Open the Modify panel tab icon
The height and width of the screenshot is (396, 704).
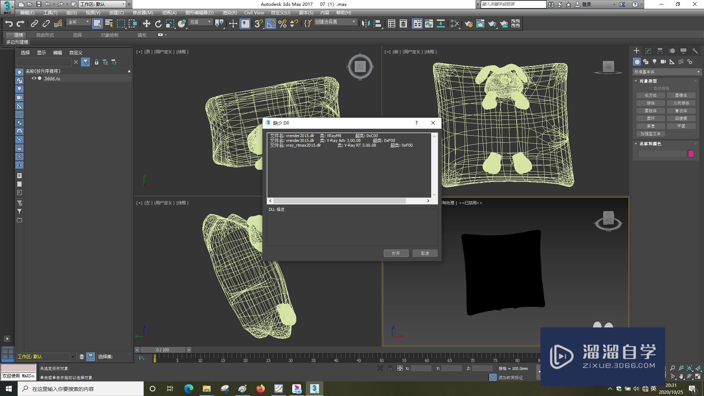pyautogui.click(x=648, y=51)
